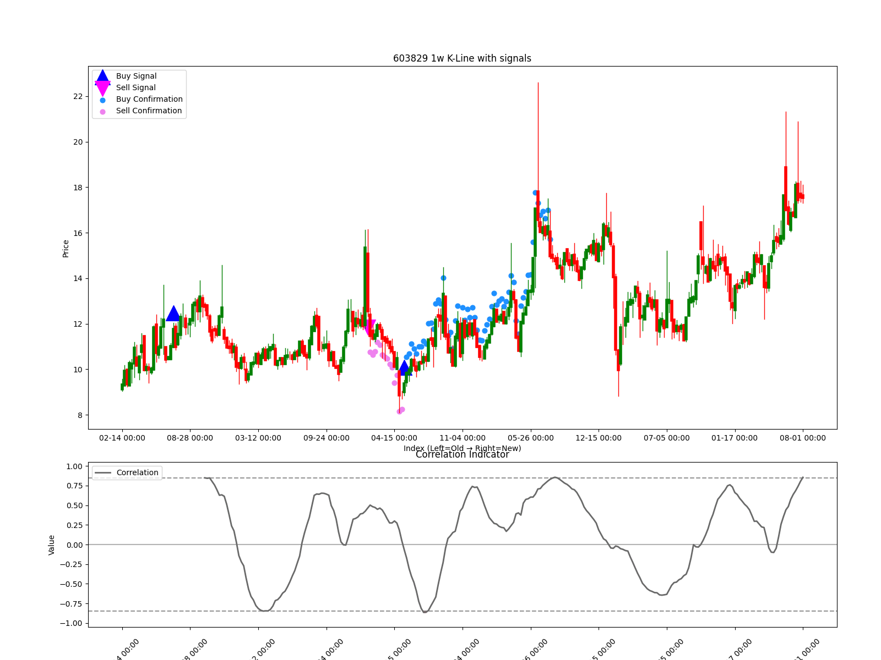Viewport: 881px width, 660px height.
Task: Click the '09-24 00:00' tick on price chart
Action: click(327, 438)
